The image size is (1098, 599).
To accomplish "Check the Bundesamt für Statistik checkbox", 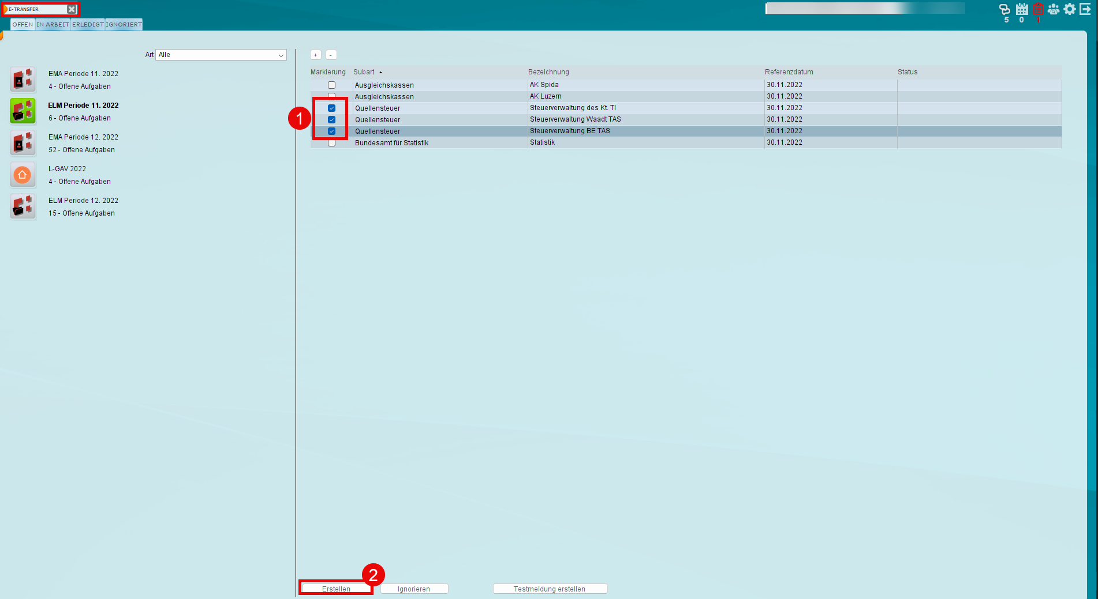I will [331, 143].
